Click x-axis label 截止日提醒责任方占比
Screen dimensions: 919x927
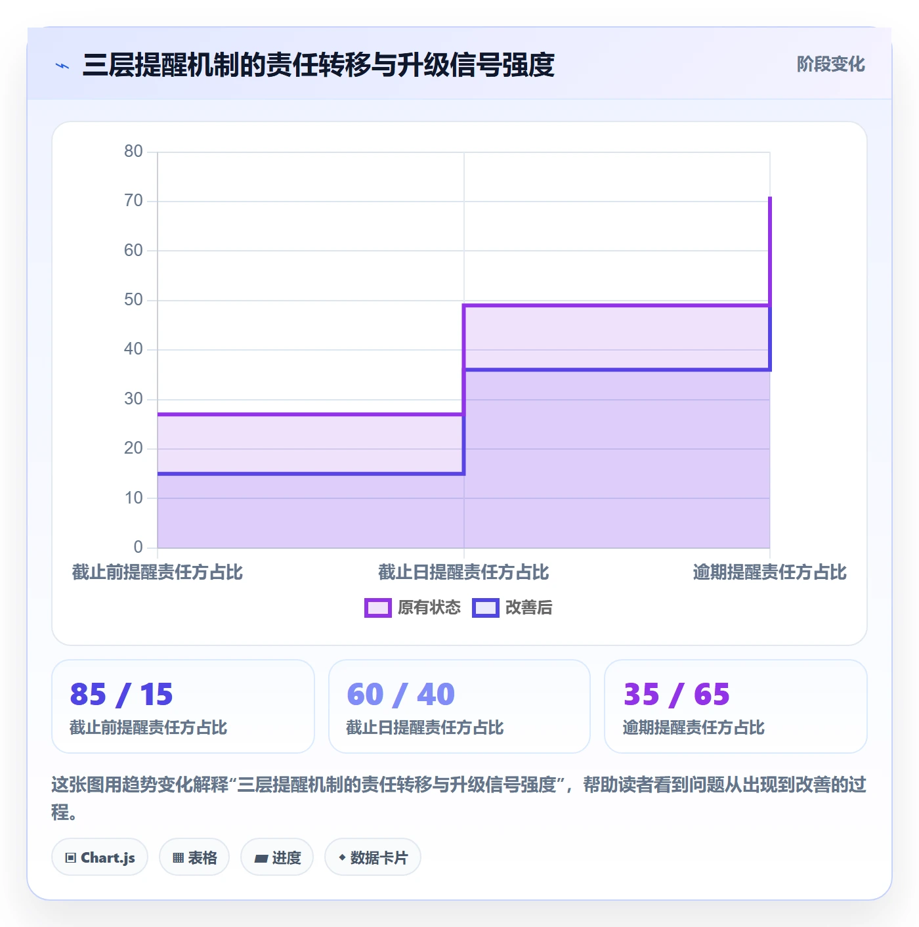(463, 572)
